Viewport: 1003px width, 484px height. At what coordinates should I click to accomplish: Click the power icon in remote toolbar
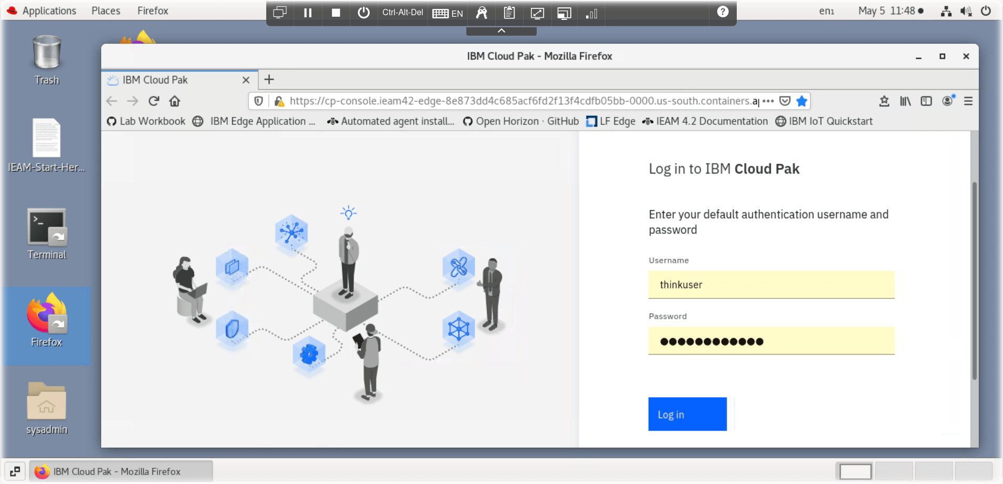pyautogui.click(x=363, y=13)
